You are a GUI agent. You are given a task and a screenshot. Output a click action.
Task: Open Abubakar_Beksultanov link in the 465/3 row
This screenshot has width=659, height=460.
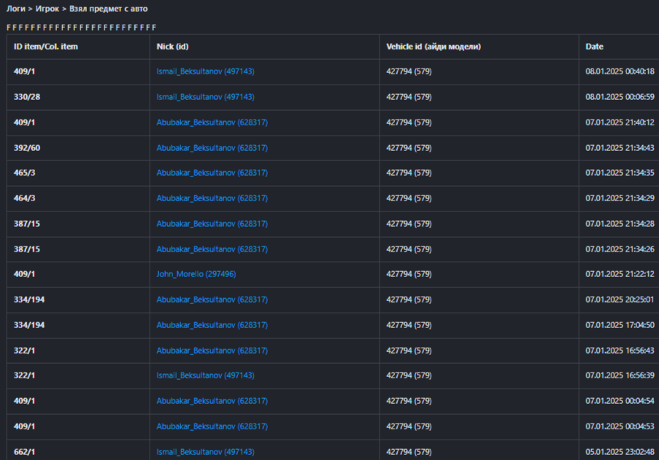212,173
